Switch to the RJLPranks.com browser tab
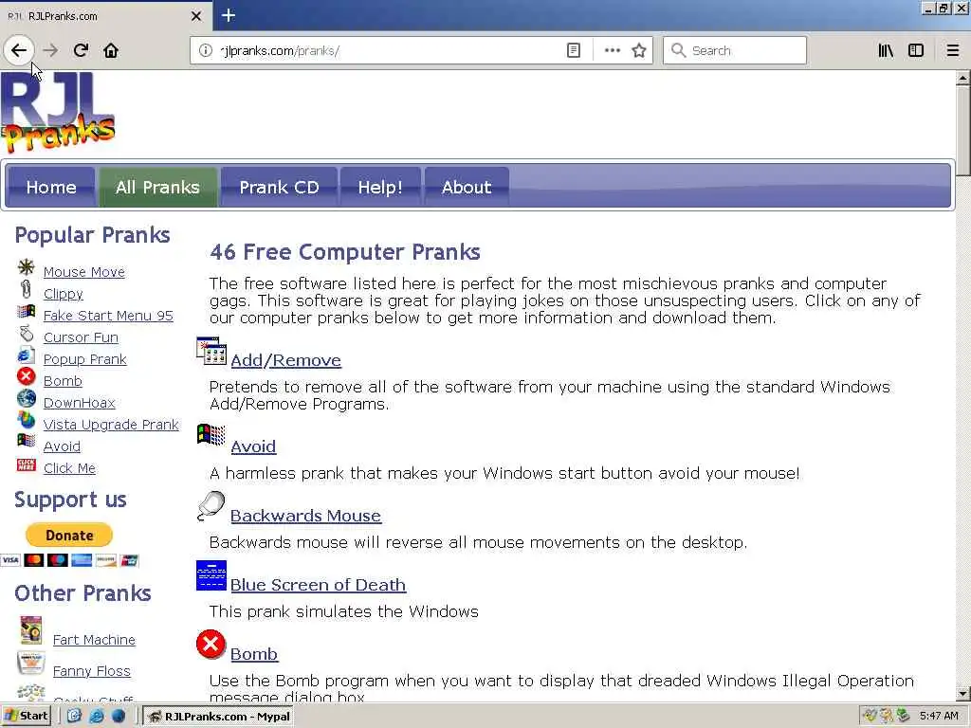Screen dimensions: 971x728 pos(105,16)
